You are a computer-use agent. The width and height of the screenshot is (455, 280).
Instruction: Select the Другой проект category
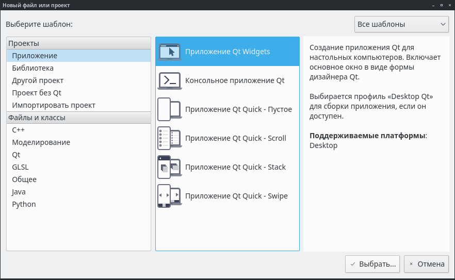tap(38, 80)
